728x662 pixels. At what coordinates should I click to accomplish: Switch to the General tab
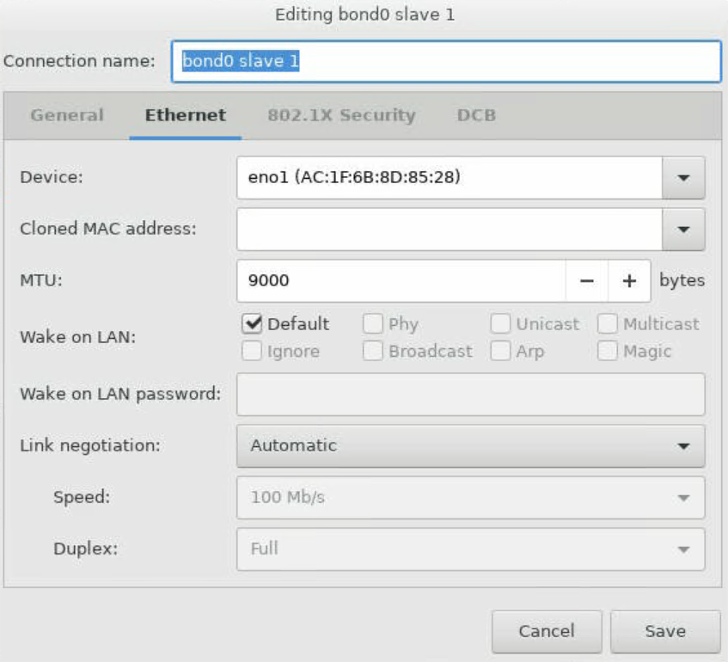67,115
